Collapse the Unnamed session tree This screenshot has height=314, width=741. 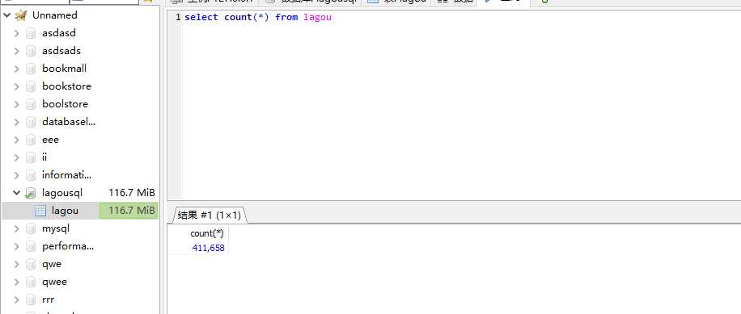6,15
